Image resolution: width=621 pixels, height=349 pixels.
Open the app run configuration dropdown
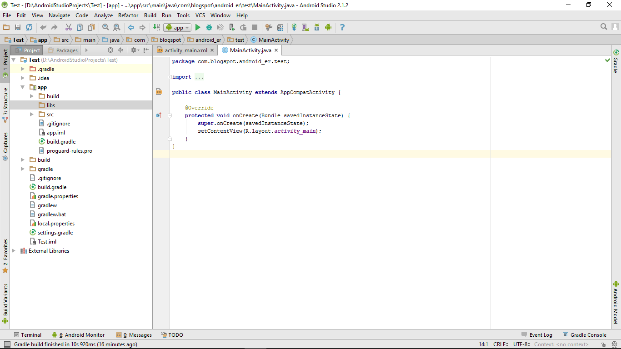point(178,27)
